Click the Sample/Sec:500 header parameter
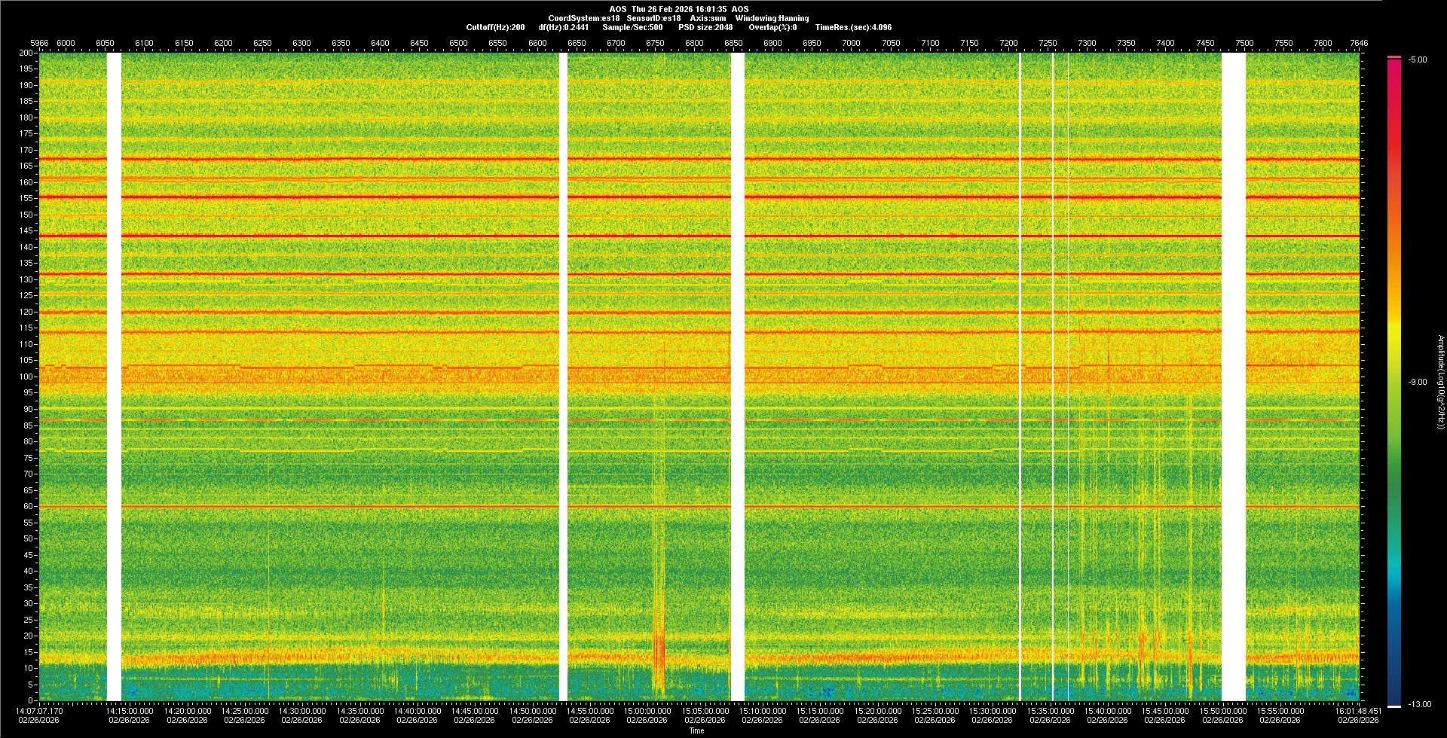 (632, 27)
